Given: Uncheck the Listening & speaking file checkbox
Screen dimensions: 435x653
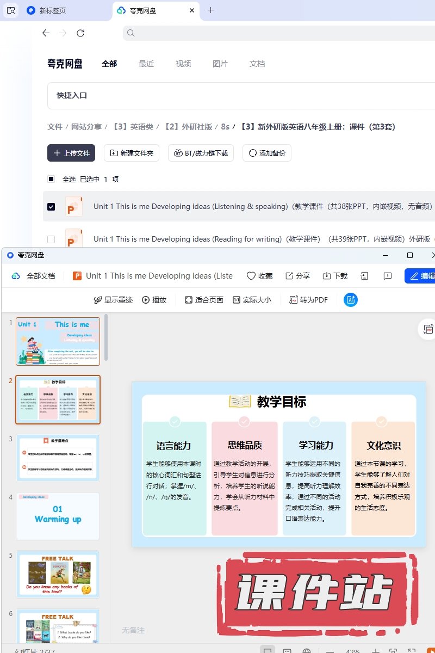Looking at the screenshot, I should [51, 207].
